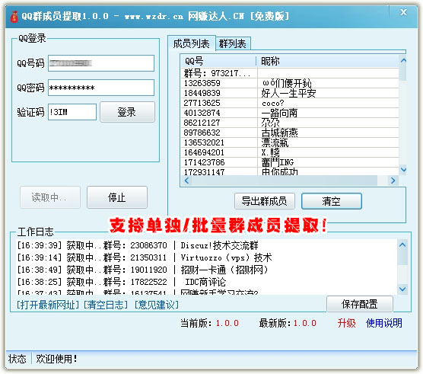Select row 40132874 一路向南

pyautogui.click(x=290, y=113)
